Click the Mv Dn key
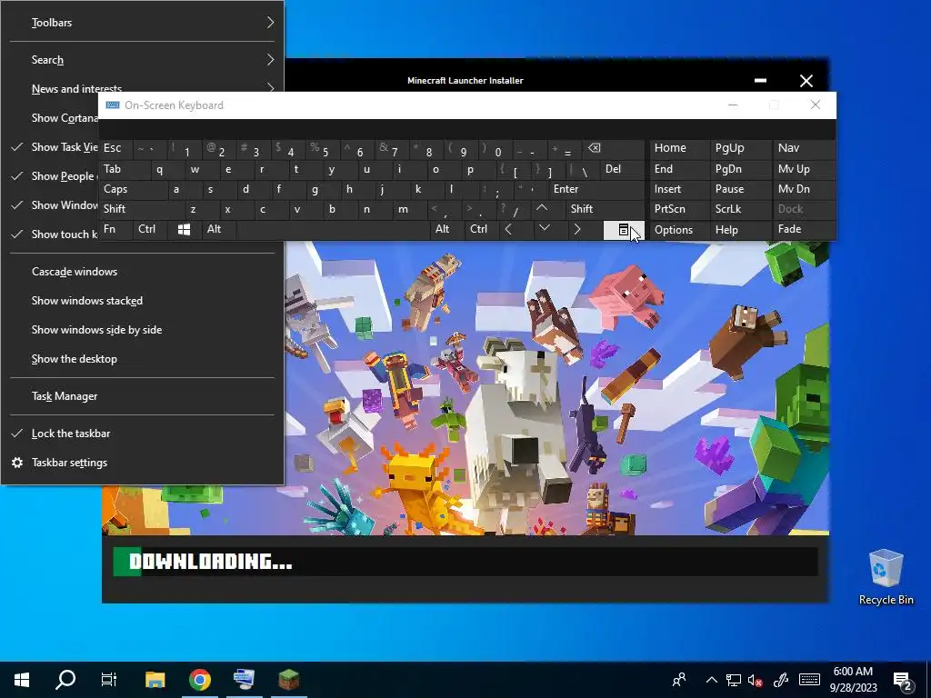The width and height of the screenshot is (931, 698). (803, 189)
